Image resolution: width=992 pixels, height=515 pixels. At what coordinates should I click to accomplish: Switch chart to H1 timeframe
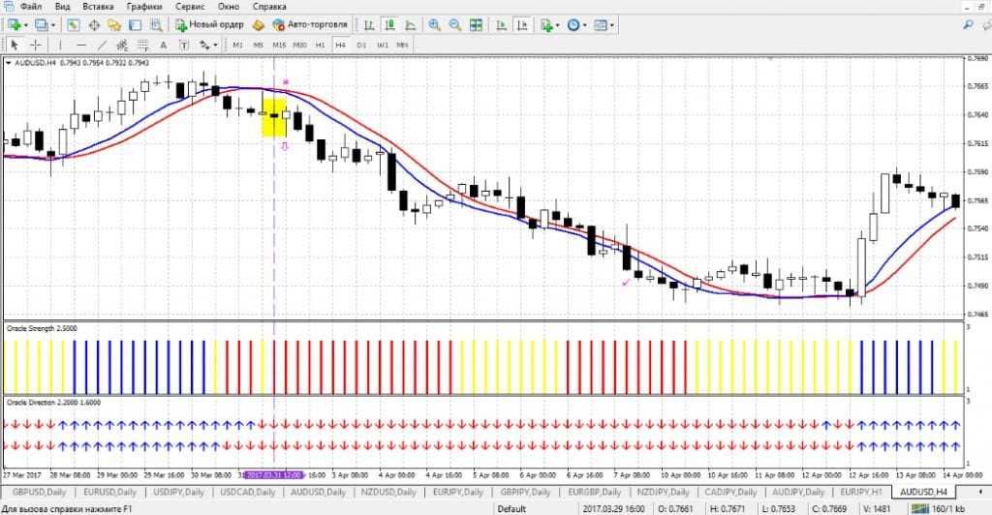tap(319, 45)
